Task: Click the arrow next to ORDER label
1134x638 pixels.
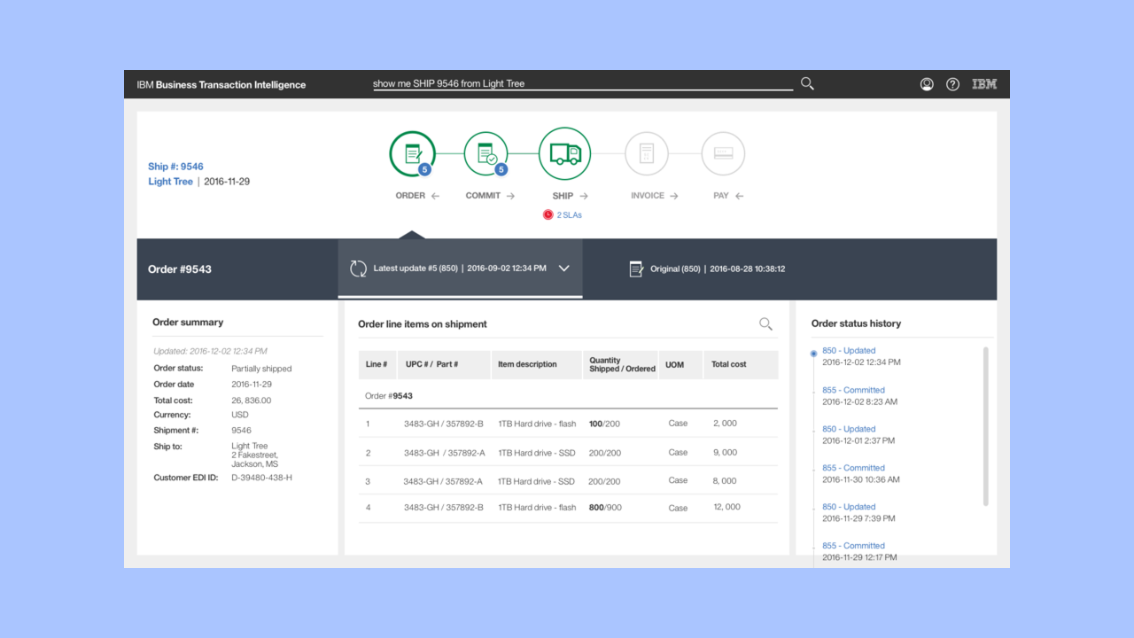Action: click(435, 196)
